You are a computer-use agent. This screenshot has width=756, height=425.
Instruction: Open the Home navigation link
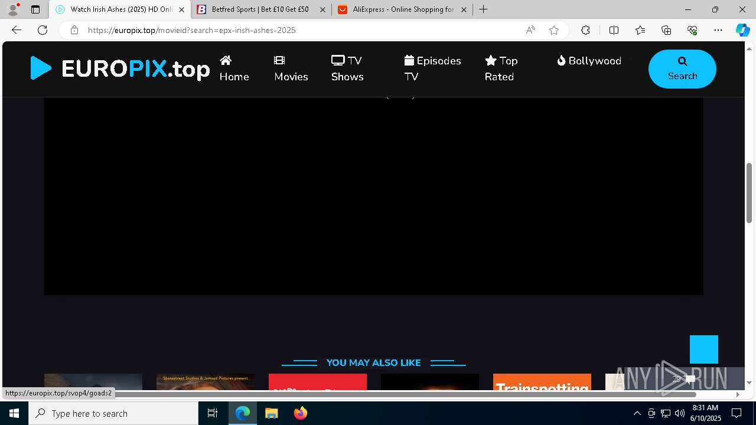(x=234, y=68)
